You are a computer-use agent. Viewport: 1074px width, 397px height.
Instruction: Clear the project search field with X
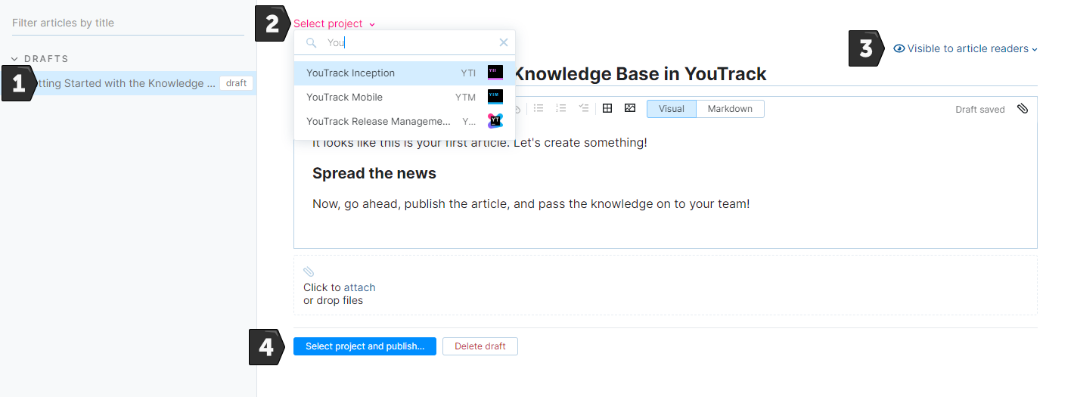pos(504,42)
